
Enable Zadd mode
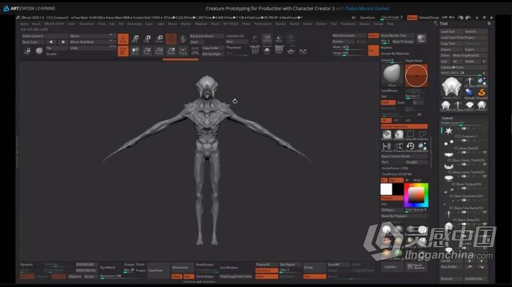[388, 103]
